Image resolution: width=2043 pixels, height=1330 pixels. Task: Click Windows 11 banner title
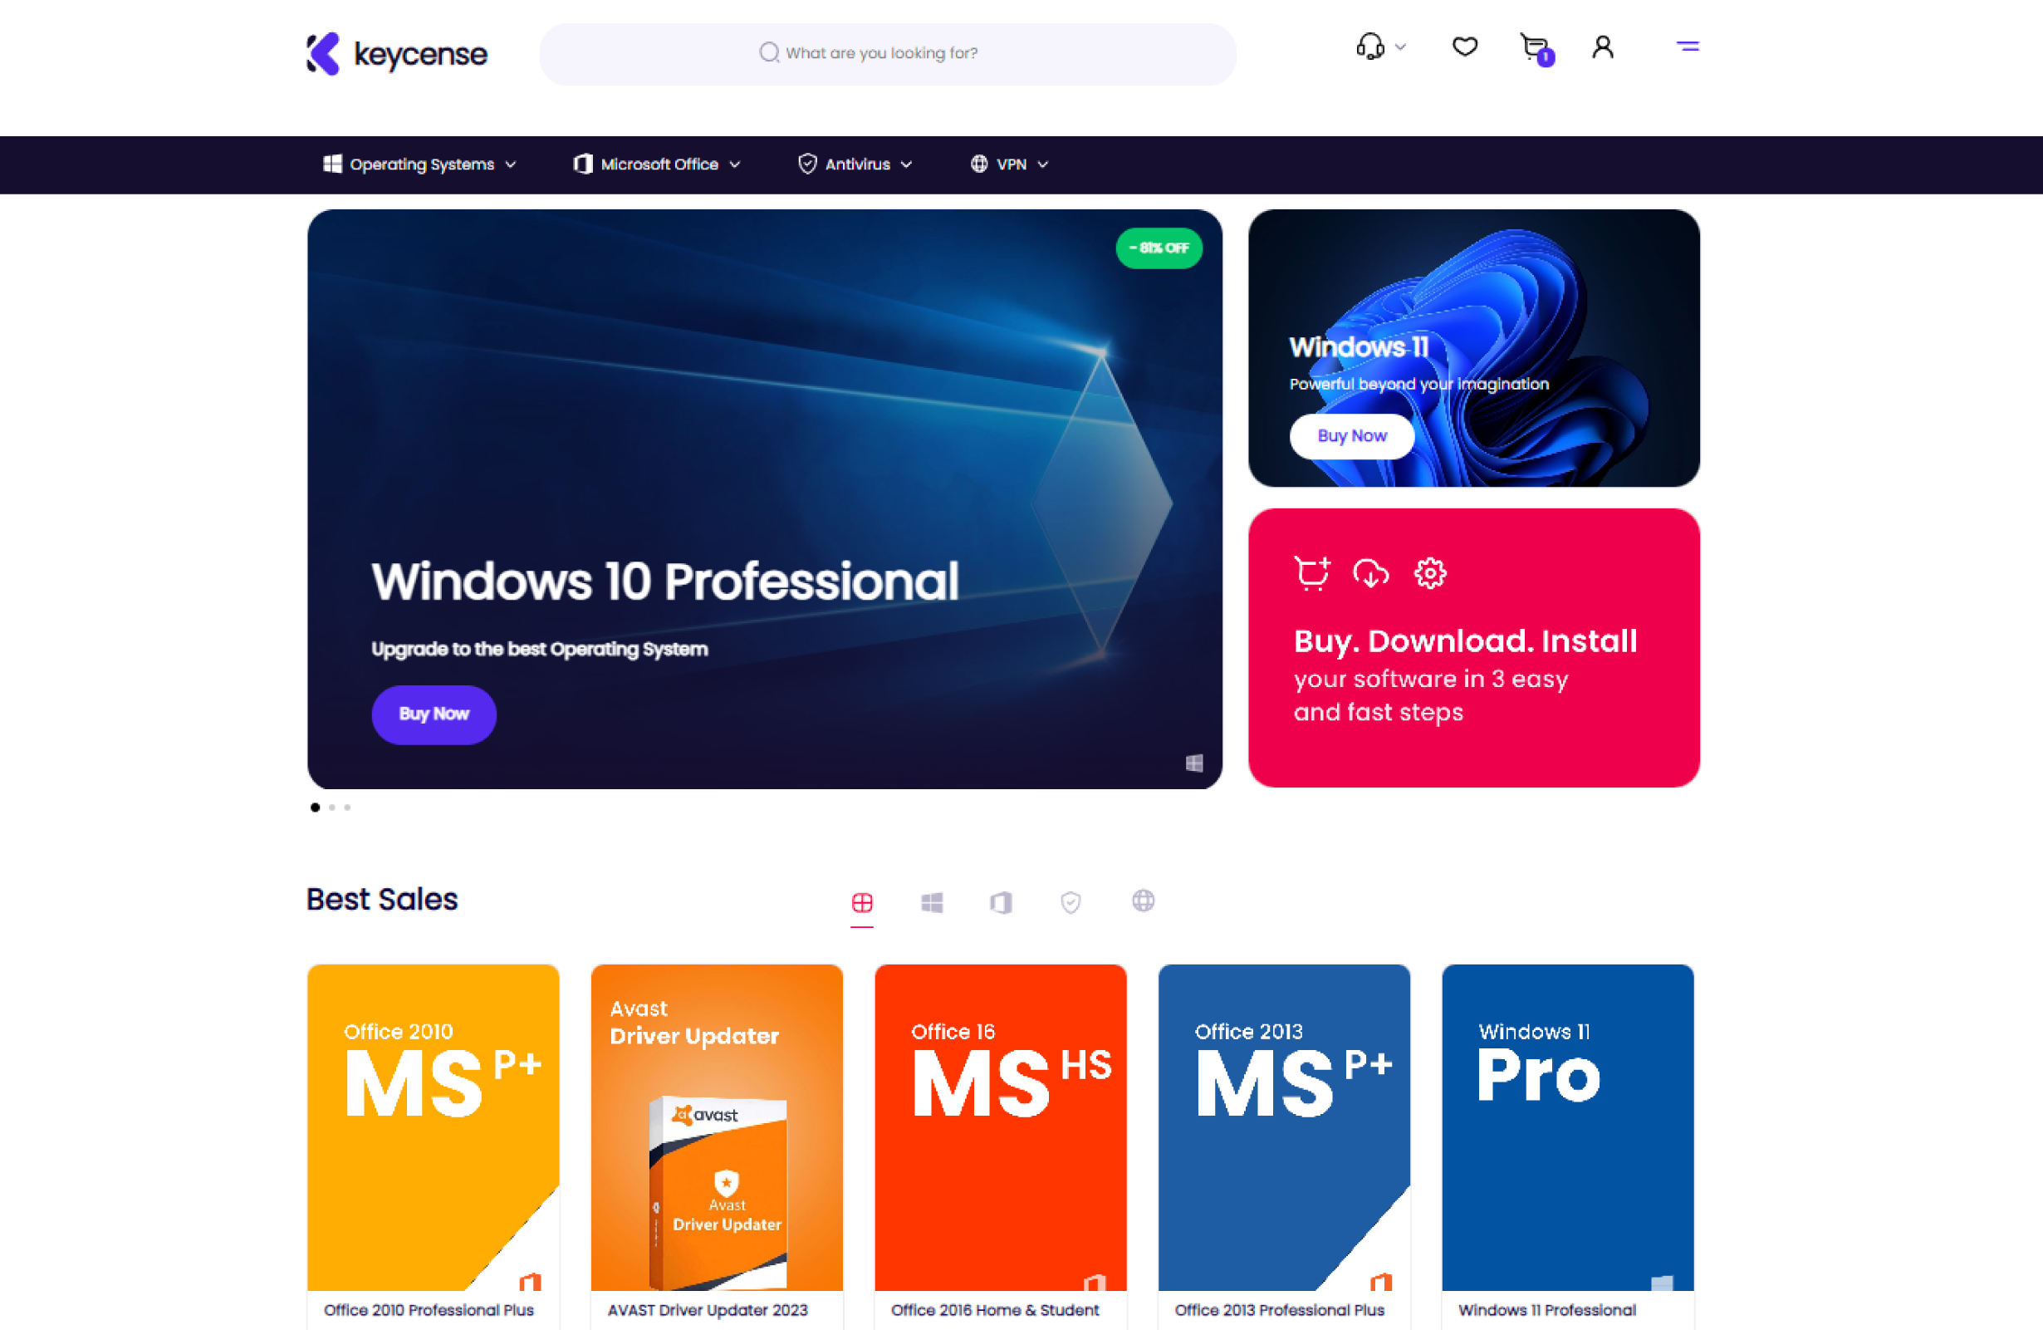[x=1359, y=347]
